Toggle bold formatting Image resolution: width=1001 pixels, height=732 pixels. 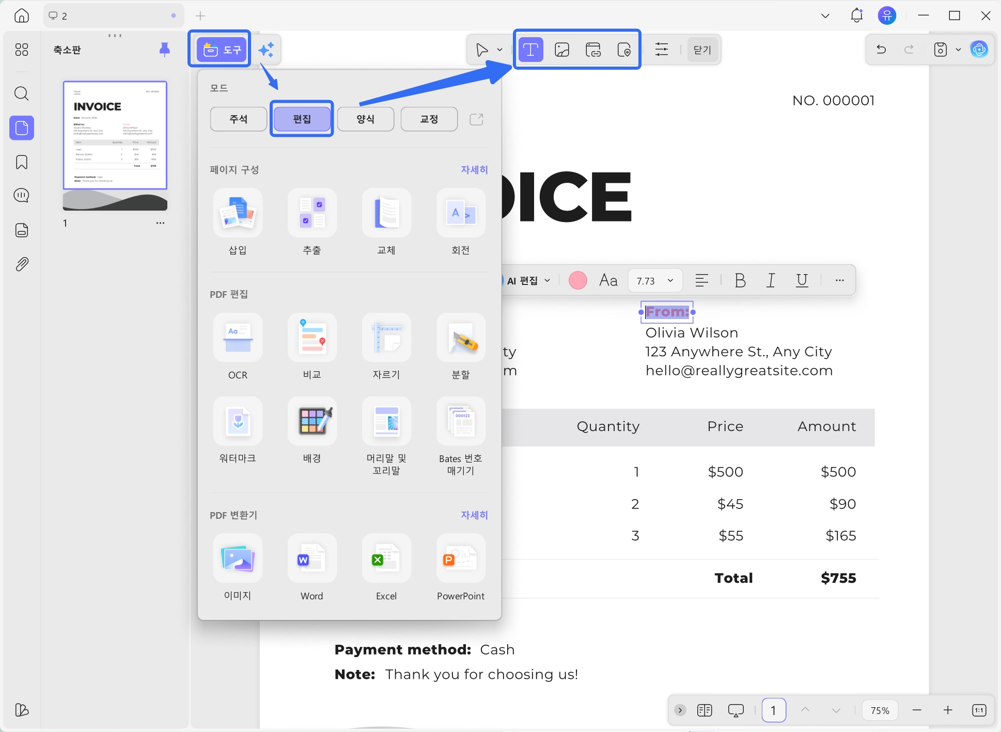tap(740, 280)
